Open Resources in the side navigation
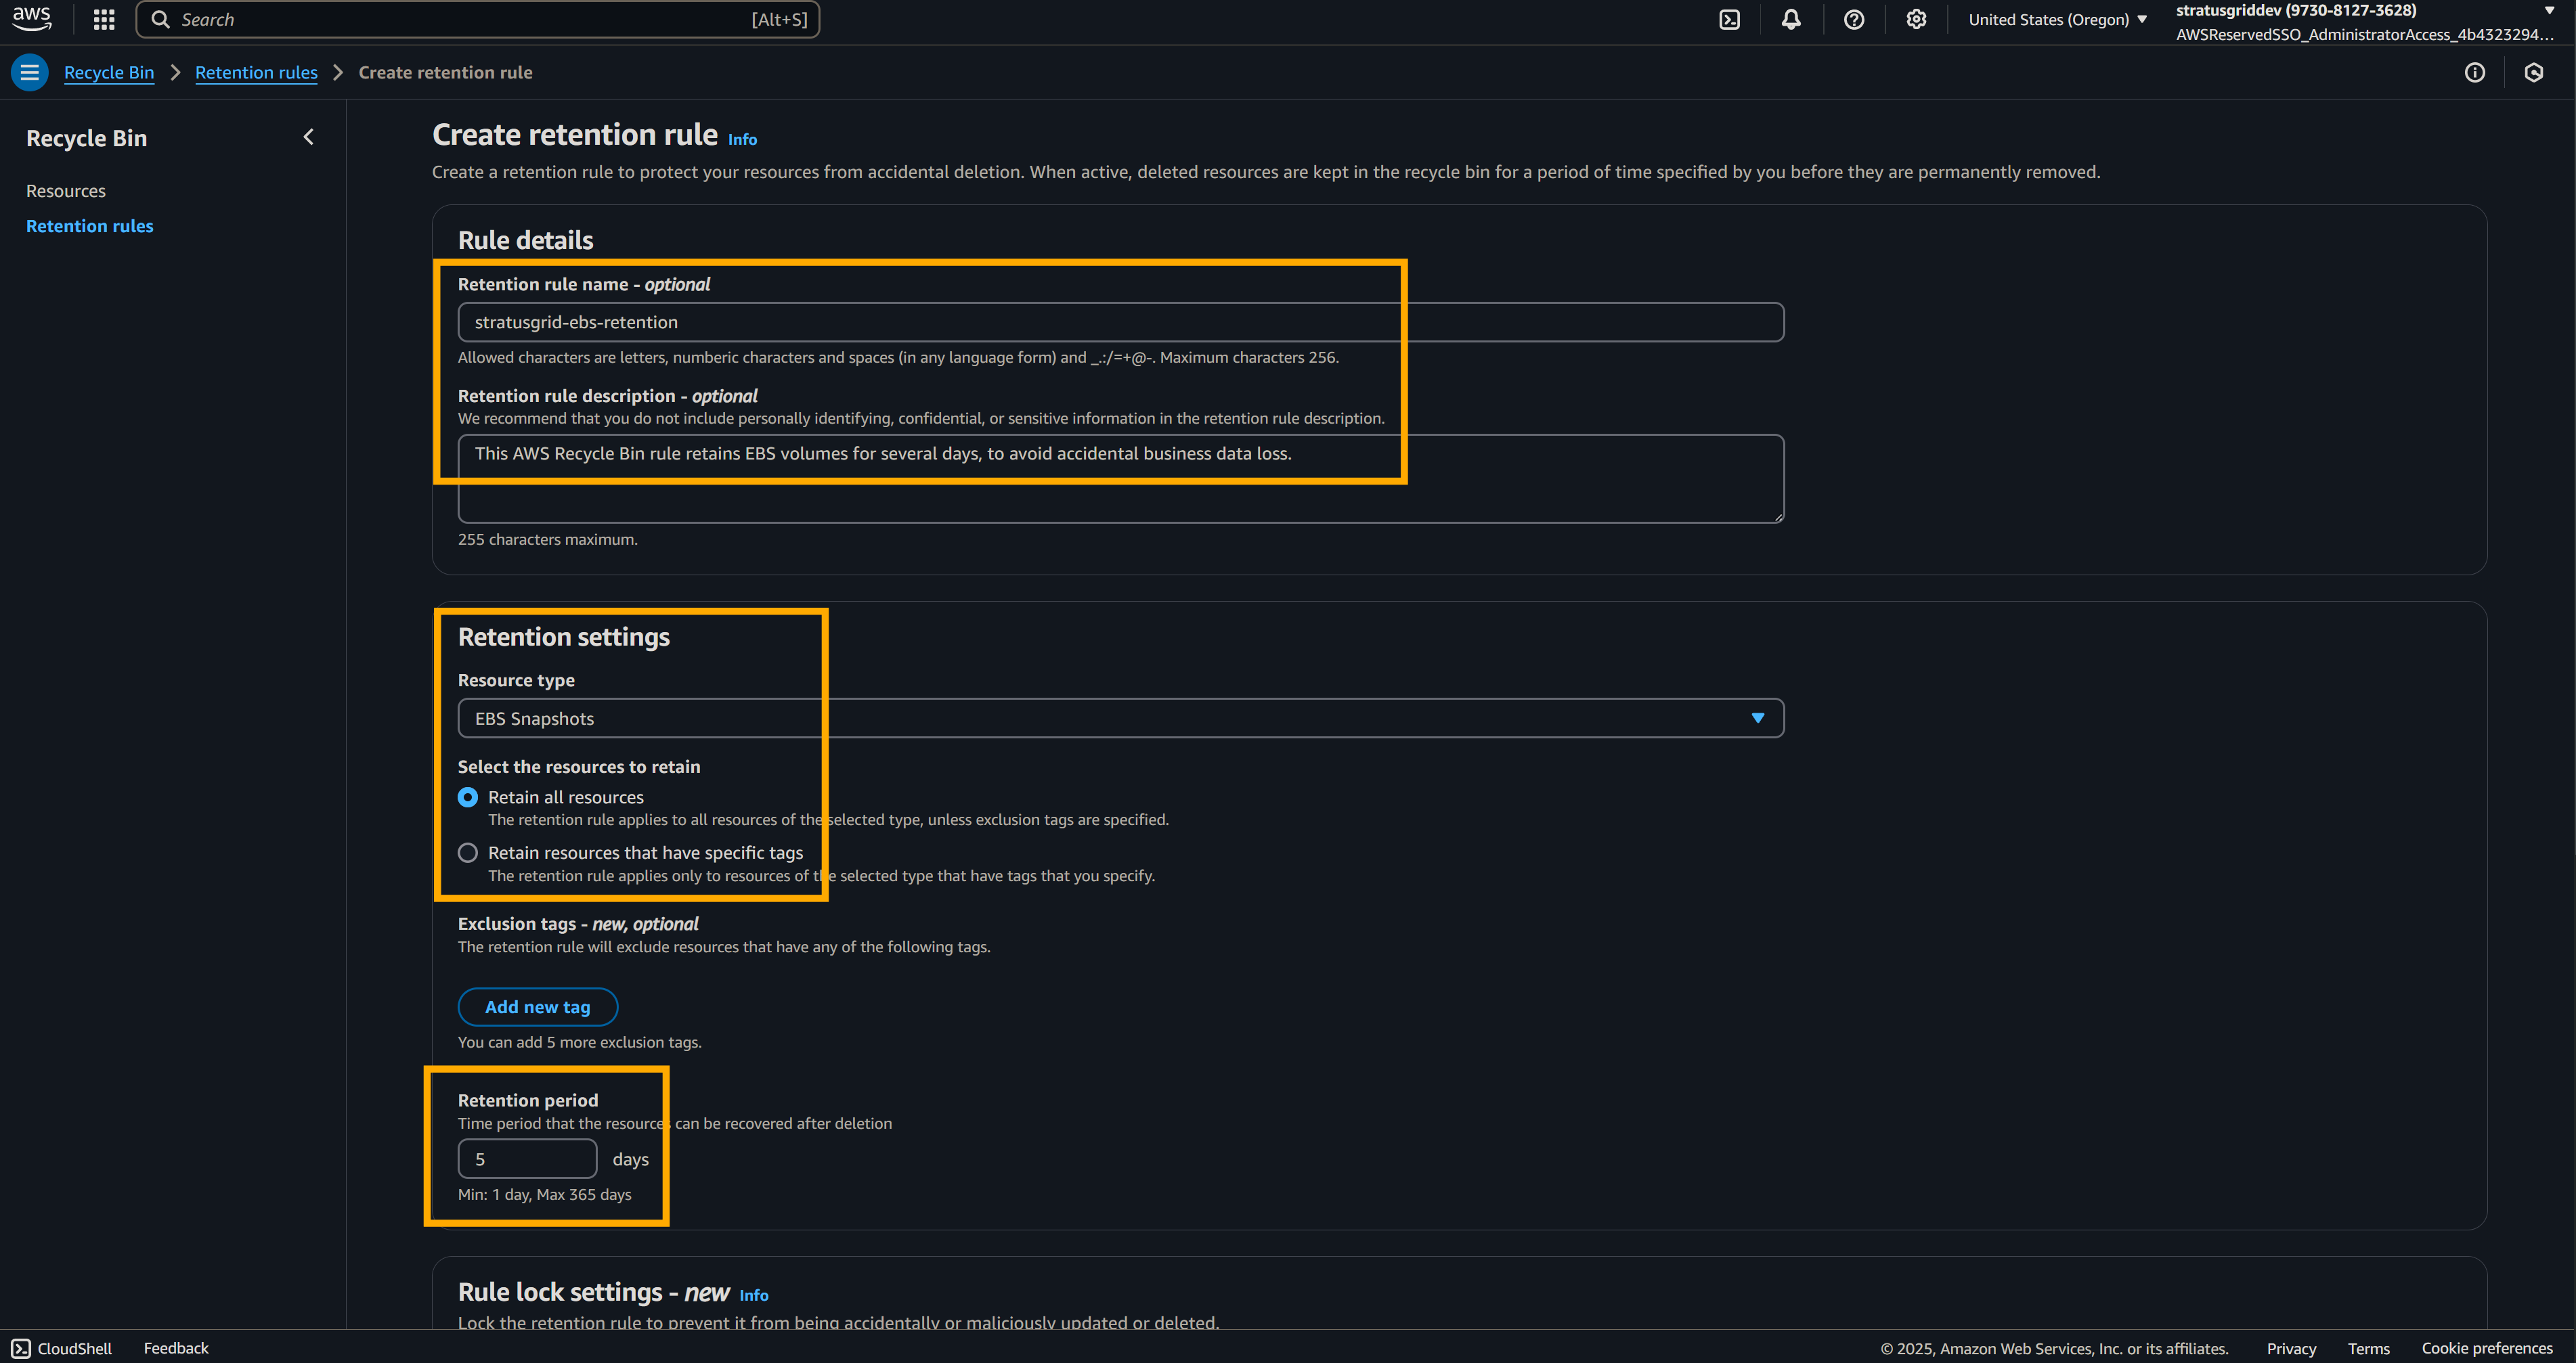Image resolution: width=2576 pixels, height=1363 pixels. (66, 190)
